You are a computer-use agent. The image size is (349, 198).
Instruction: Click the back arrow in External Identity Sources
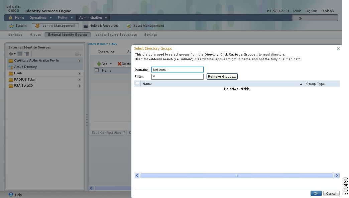[12, 54]
